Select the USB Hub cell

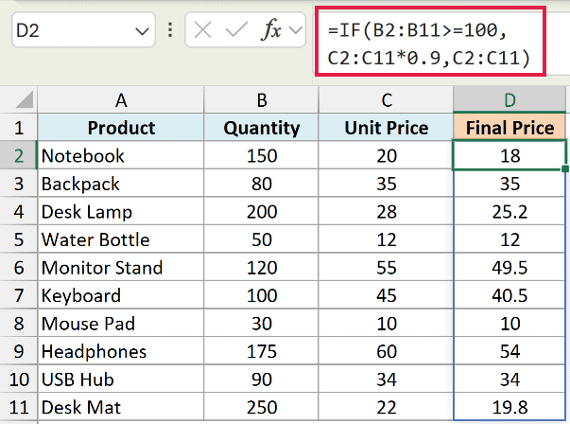point(121,379)
